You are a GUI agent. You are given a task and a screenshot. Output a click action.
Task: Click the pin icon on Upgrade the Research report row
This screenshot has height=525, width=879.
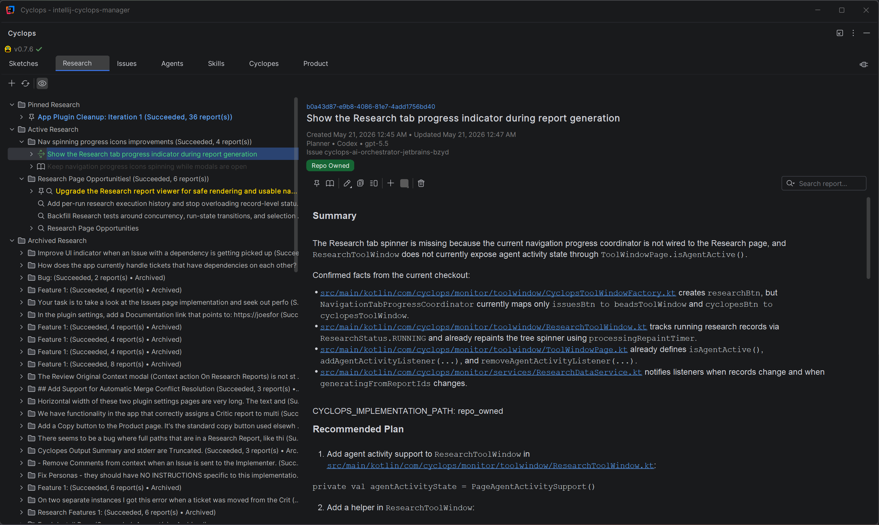[41, 191]
